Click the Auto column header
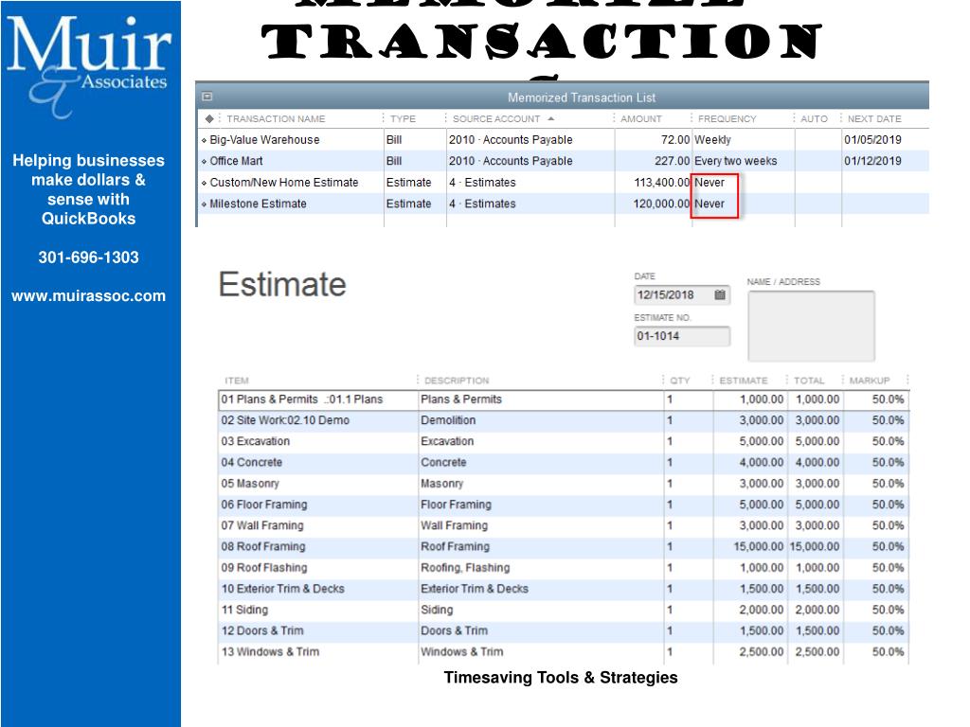 pyautogui.click(x=814, y=118)
